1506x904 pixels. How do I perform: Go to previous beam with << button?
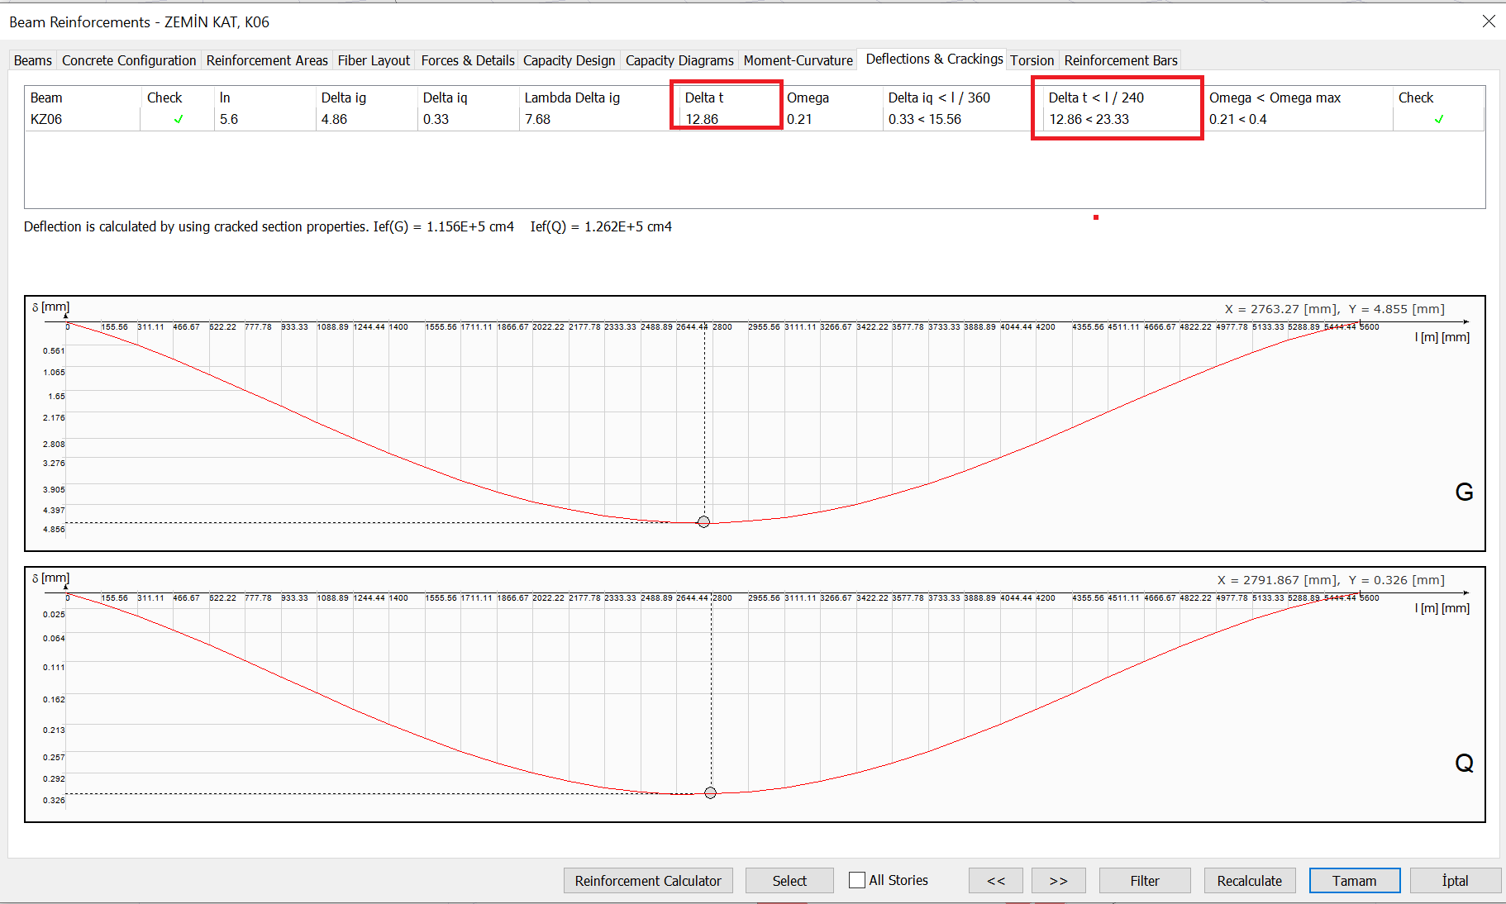point(995,880)
